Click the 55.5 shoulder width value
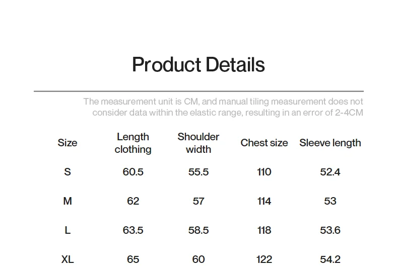Viewport: 398px width, 274px height. click(198, 172)
